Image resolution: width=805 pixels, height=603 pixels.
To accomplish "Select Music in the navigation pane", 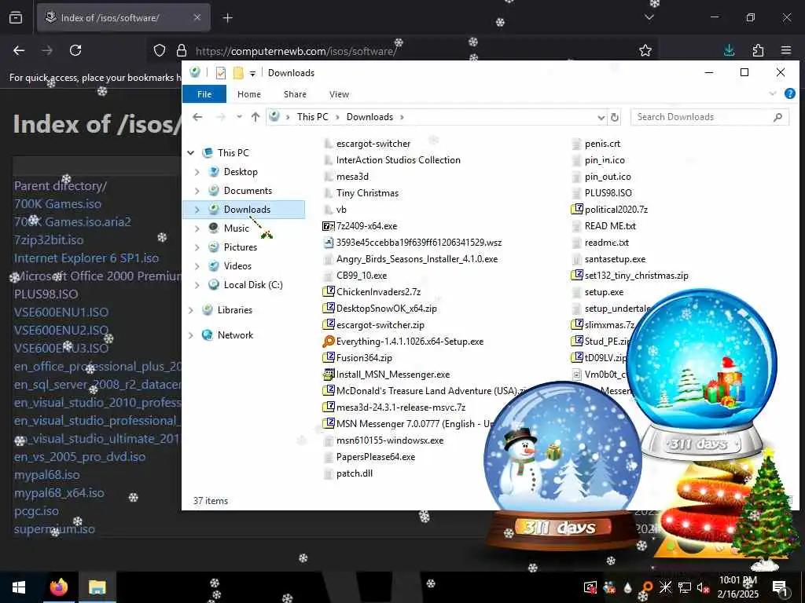I will pos(237,228).
